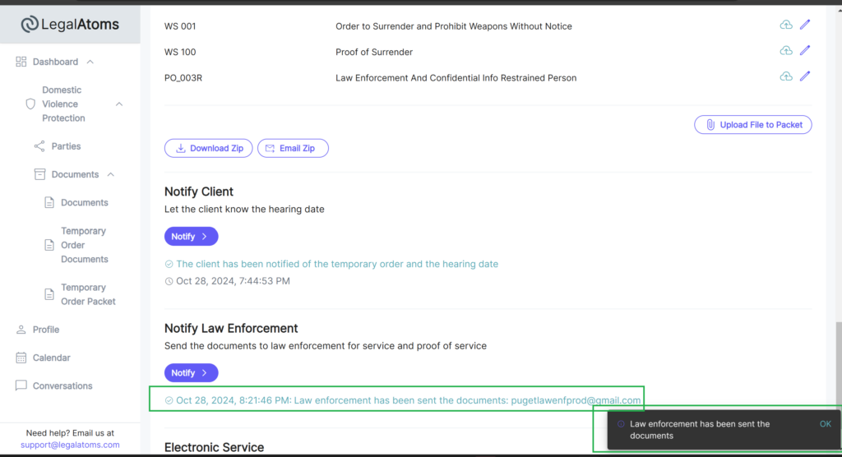The width and height of the screenshot is (842, 457).
Task: Go to Profile in the sidebar
Action: pos(46,330)
